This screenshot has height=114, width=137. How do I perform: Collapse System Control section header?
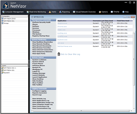coord(43,57)
